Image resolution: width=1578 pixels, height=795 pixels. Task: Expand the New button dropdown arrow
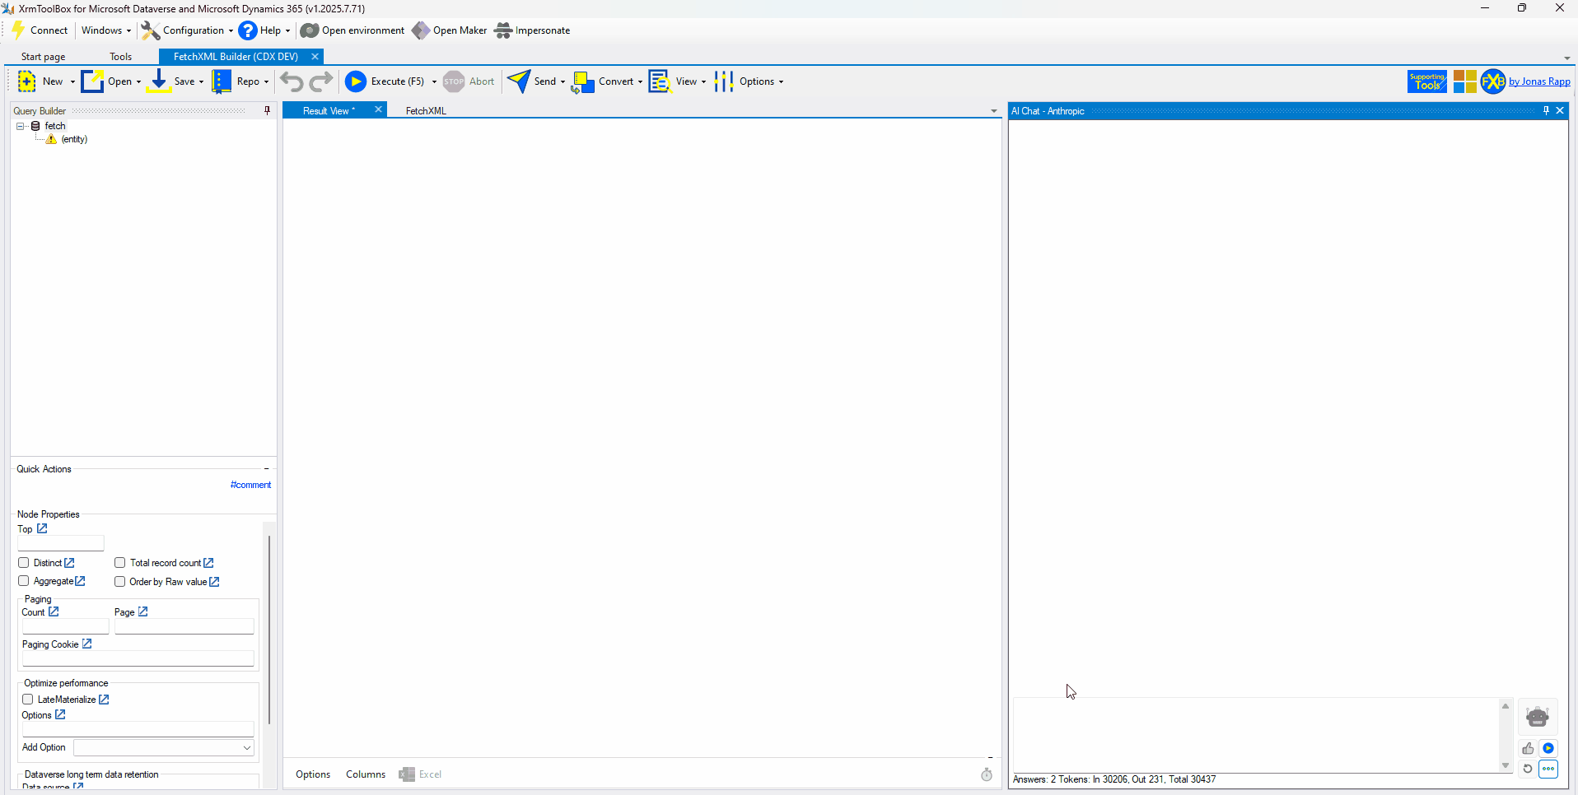pyautogui.click(x=72, y=81)
